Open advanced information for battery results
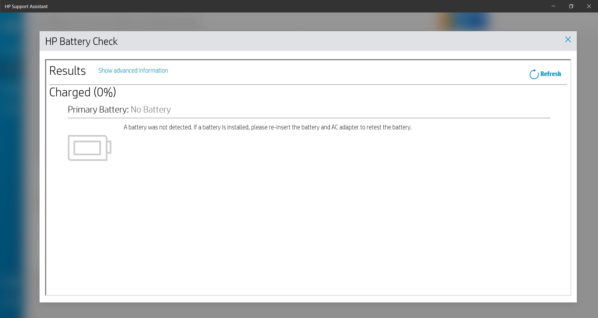598x318 pixels. coord(133,70)
